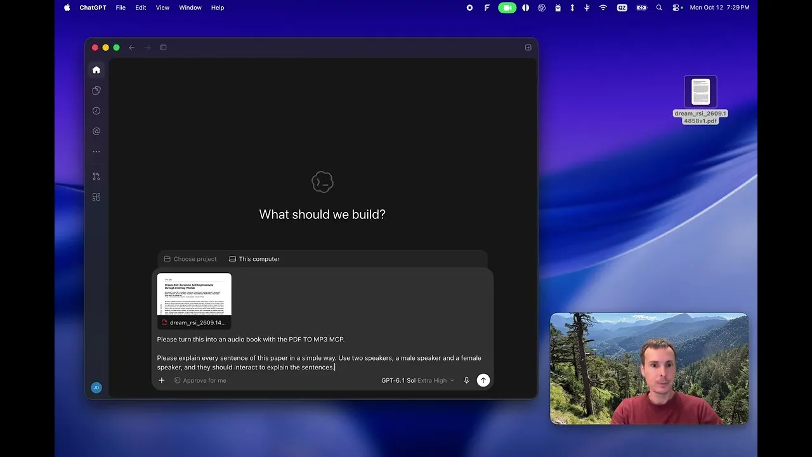Open the Help menu
Image resolution: width=812 pixels, height=457 pixels.
tap(218, 8)
